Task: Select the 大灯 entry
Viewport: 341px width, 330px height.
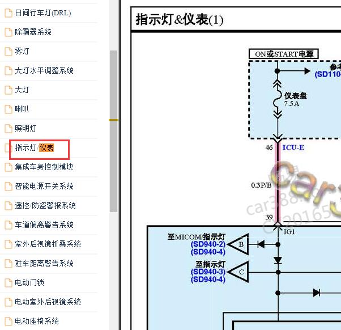Action: coord(22,90)
